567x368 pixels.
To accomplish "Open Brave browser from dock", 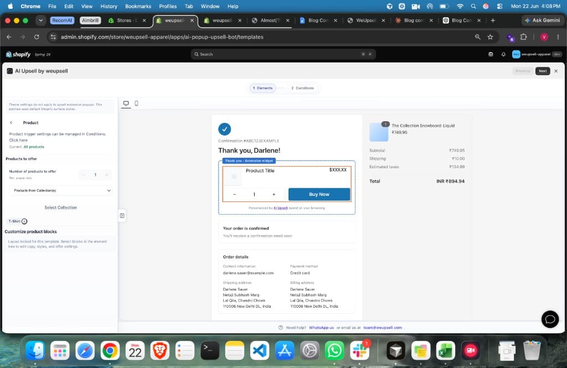I will pyautogui.click(x=160, y=350).
